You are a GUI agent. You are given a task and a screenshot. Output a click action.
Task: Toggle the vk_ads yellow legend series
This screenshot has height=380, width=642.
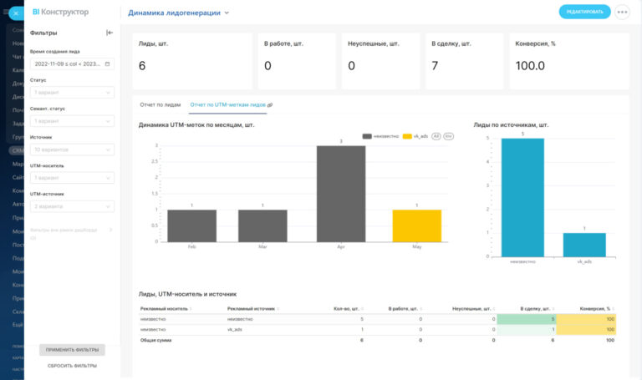click(415, 136)
